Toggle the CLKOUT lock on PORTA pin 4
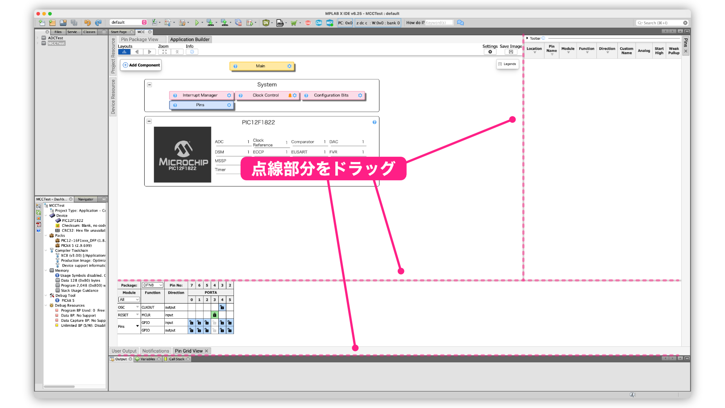 pyautogui.click(x=222, y=308)
